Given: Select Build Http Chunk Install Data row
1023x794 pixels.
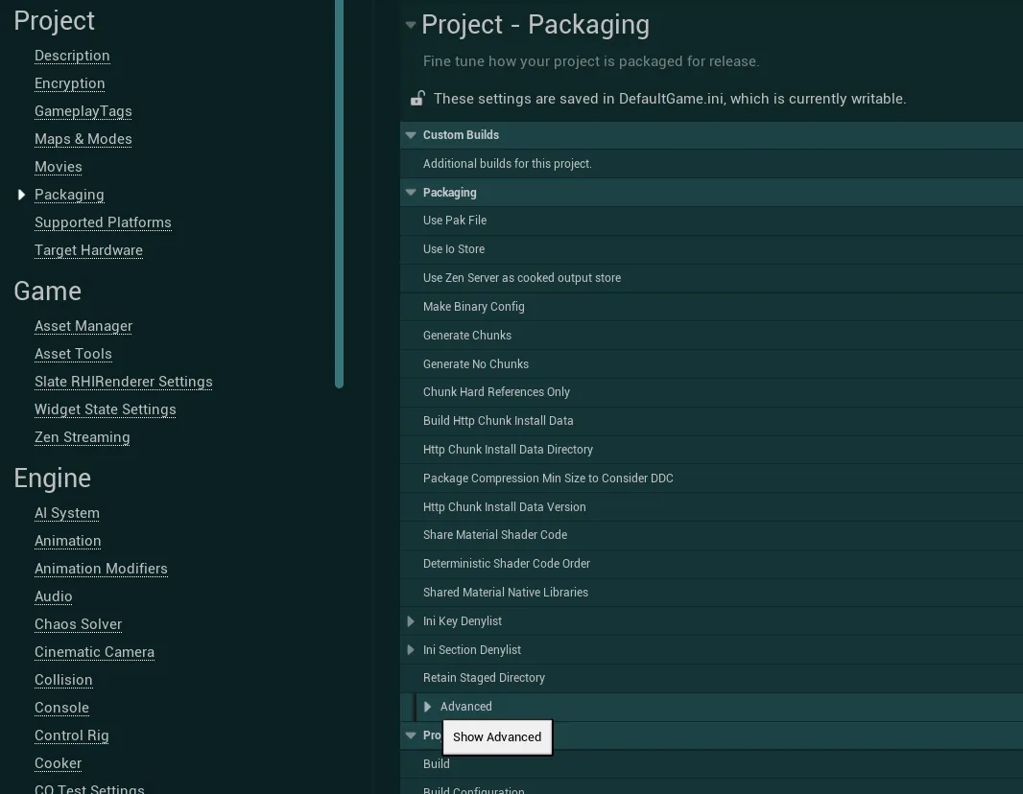Looking at the screenshot, I should click(711, 421).
